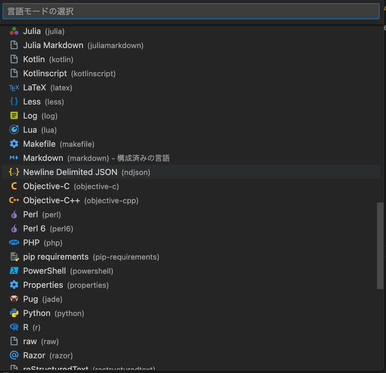Click the Julia language icon
The width and height of the screenshot is (386, 373).
(x=14, y=31)
